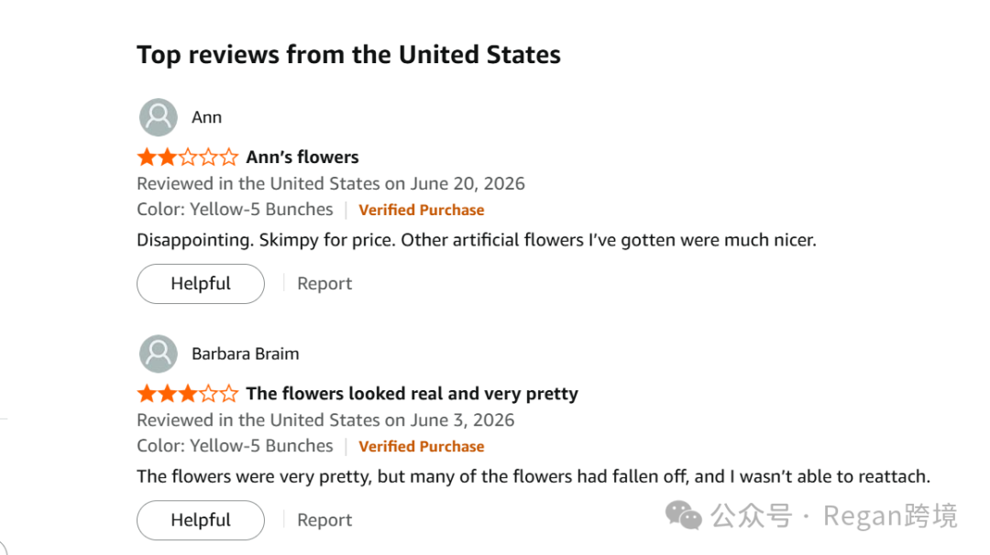
Task: Mark Ann's review as Helpful
Action: coord(201,284)
